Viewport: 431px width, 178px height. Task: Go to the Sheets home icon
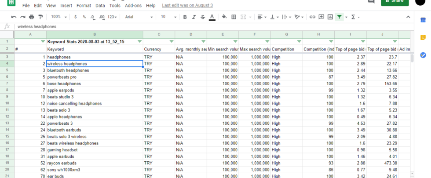click(11, 2)
